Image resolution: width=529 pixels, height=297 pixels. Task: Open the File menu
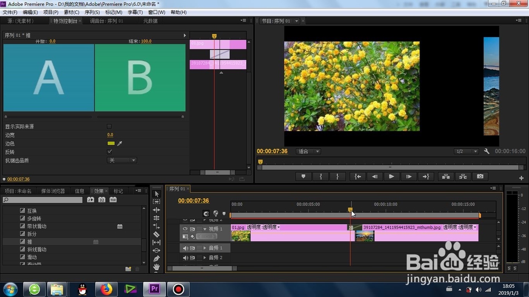[x=10, y=12]
